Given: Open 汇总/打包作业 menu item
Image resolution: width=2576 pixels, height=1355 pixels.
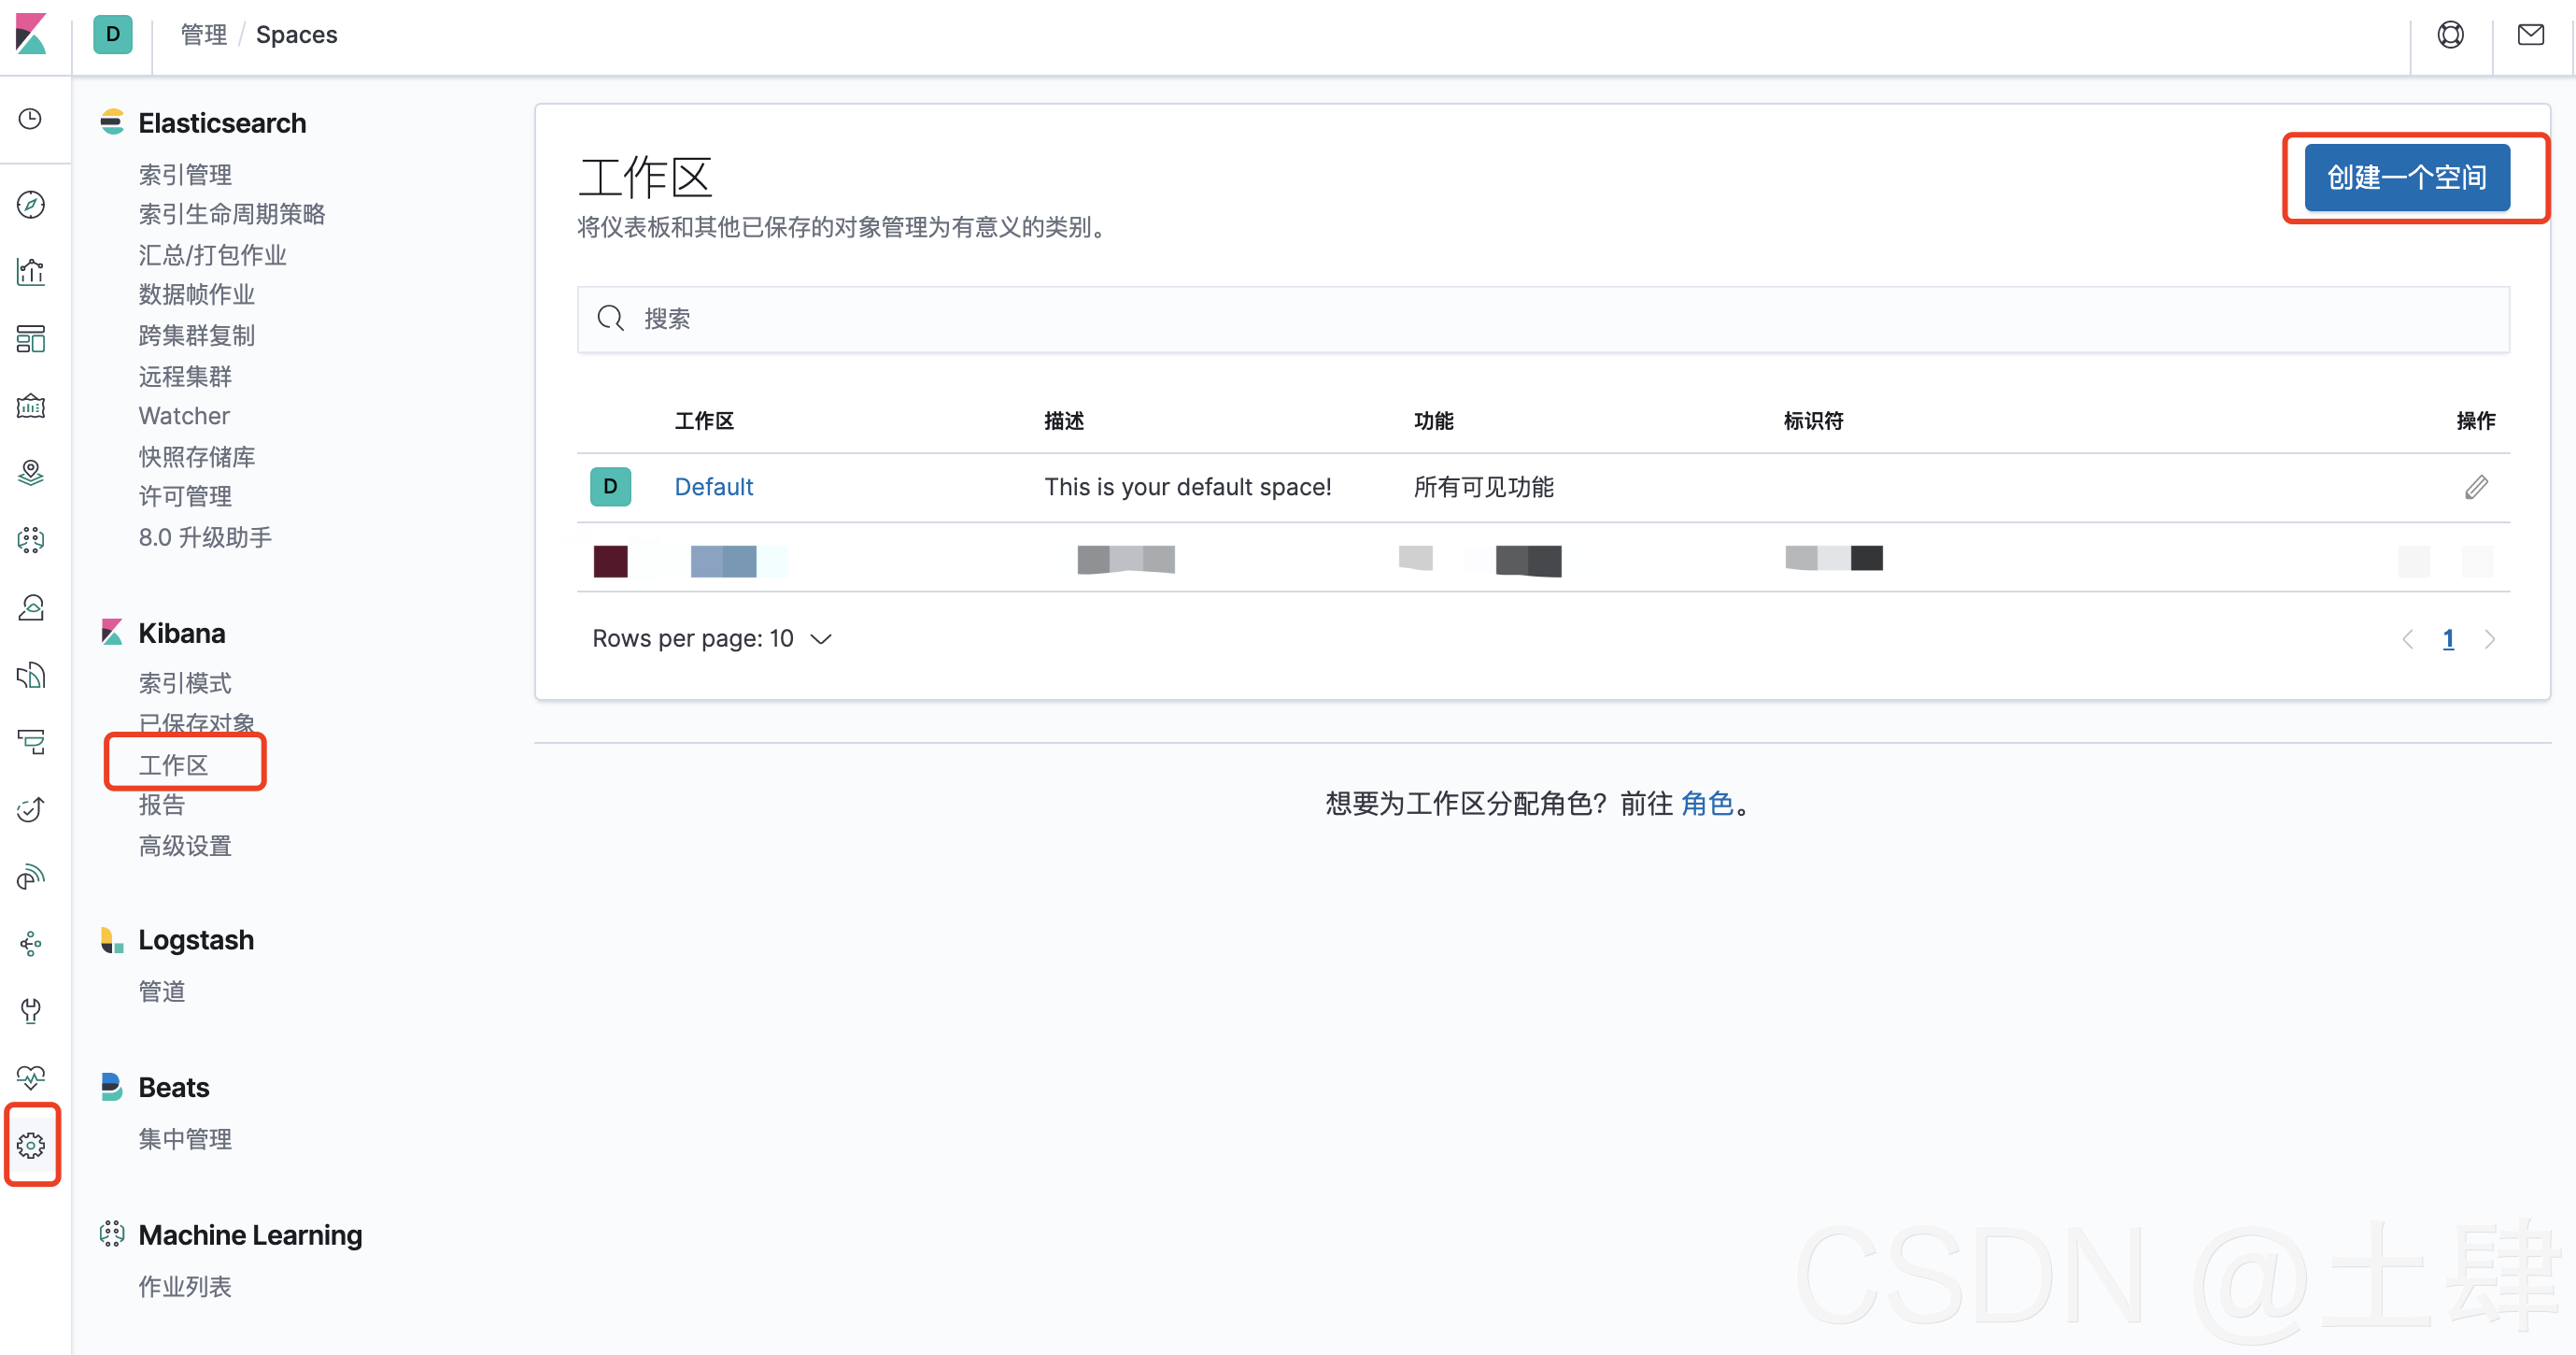Looking at the screenshot, I should pyautogui.click(x=212, y=254).
